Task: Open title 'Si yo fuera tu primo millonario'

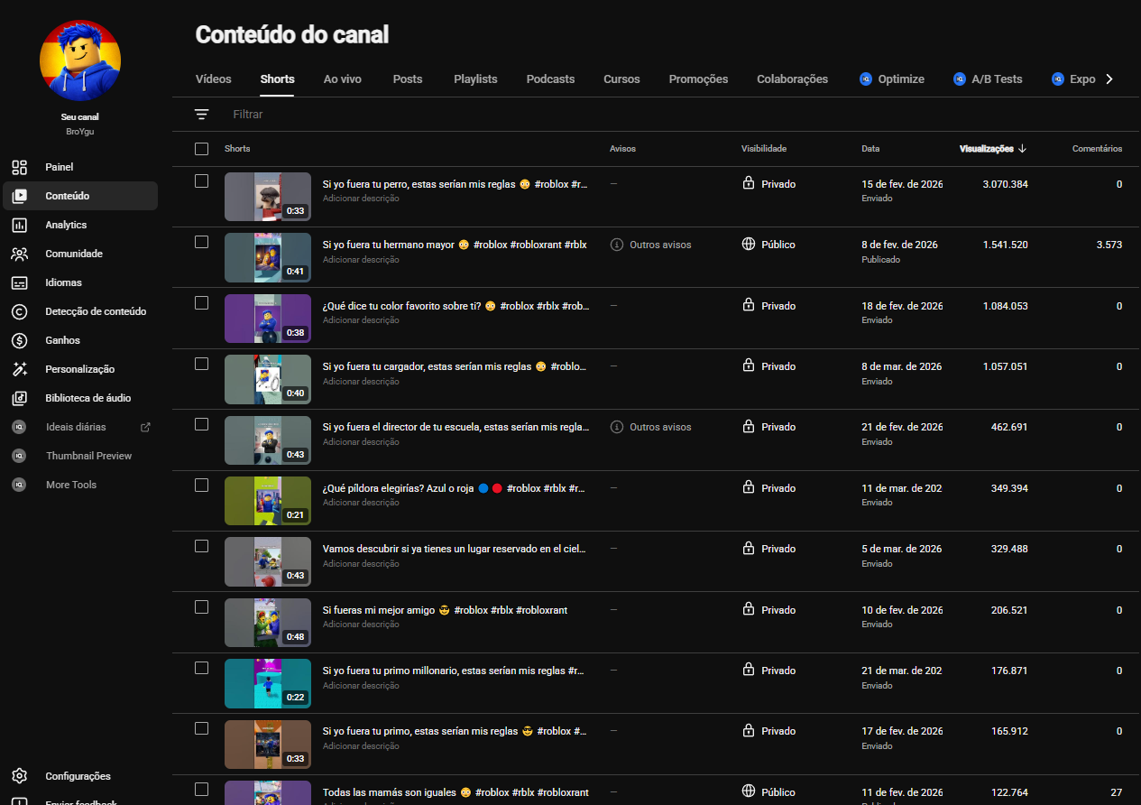Action: point(455,671)
